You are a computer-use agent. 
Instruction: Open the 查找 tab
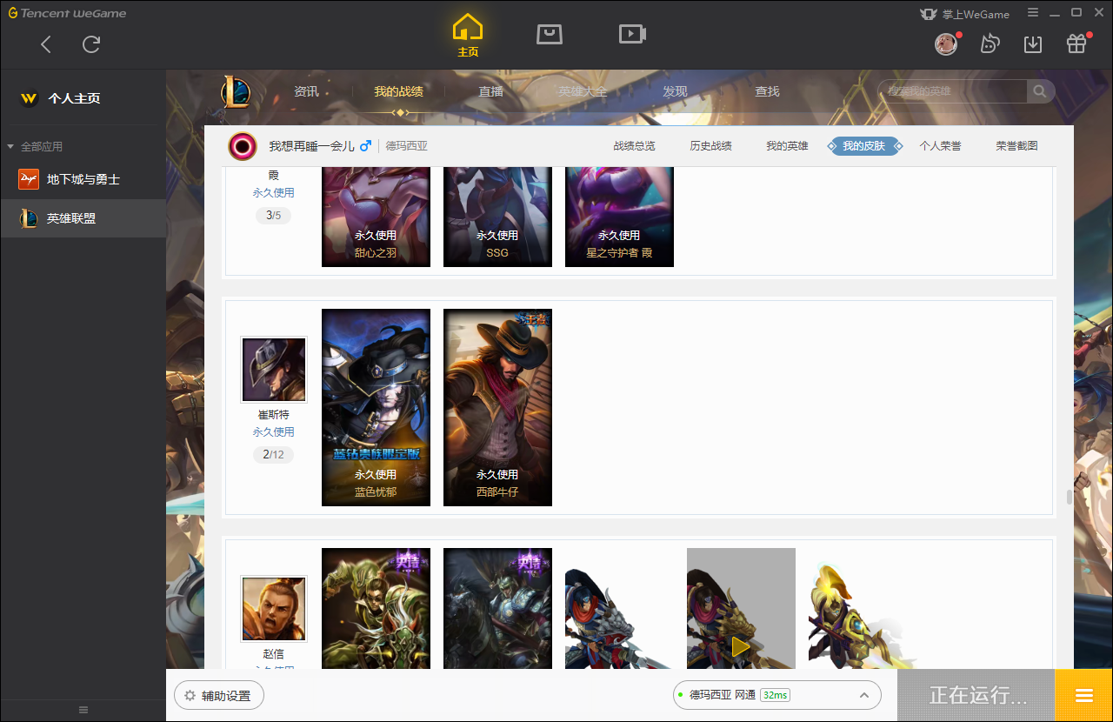[x=767, y=91]
